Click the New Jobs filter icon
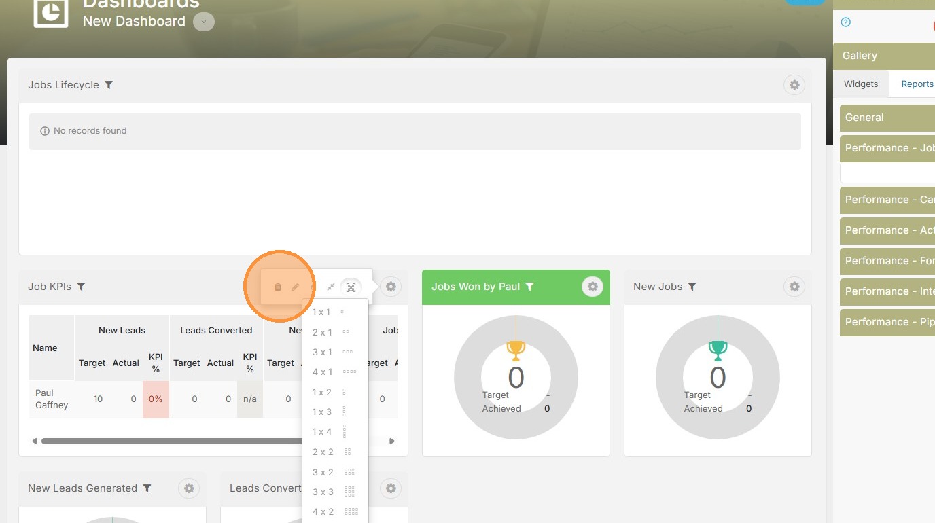Viewport: 935px width, 523px height. (692, 287)
